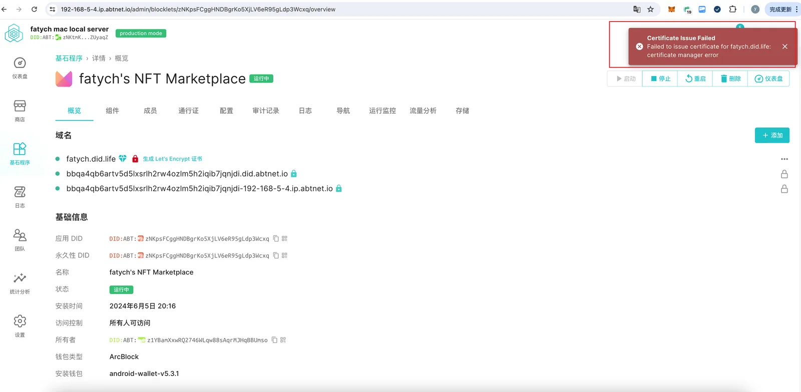This screenshot has height=392, width=801.
Task: Open 团队 in the left sidebar
Action: (20, 240)
